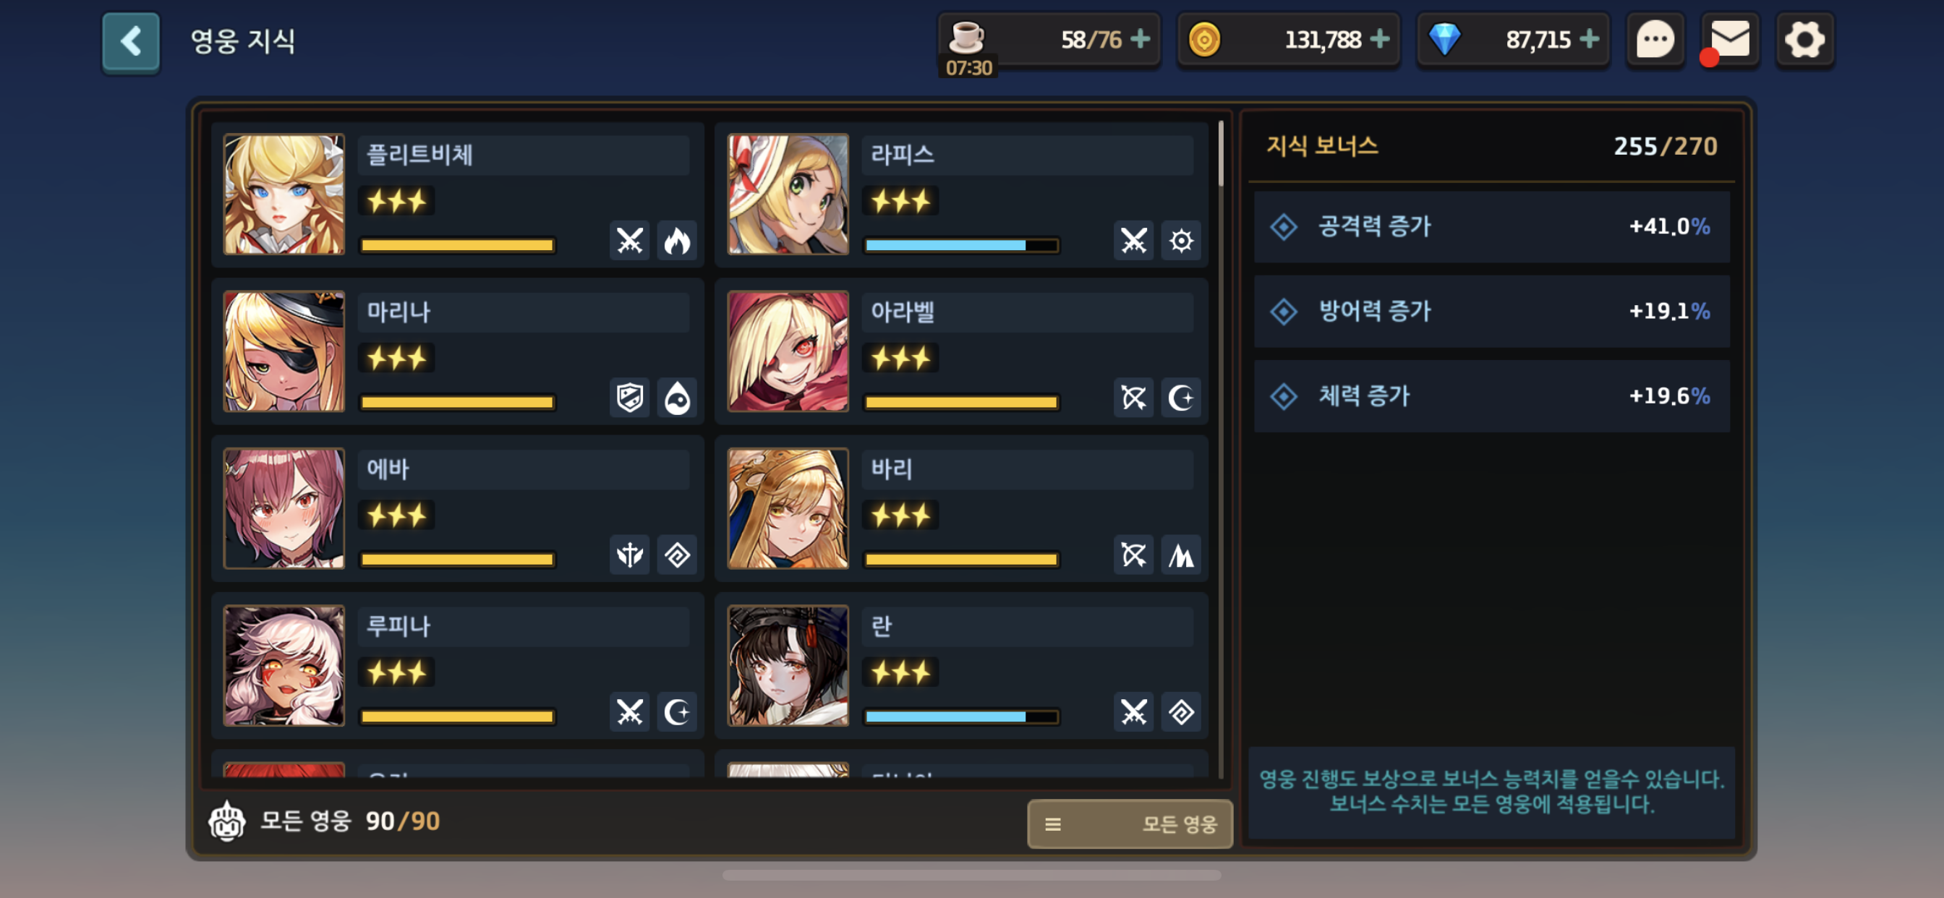
Task: Click 라피스 blue knowledge progress bar
Action: (961, 245)
